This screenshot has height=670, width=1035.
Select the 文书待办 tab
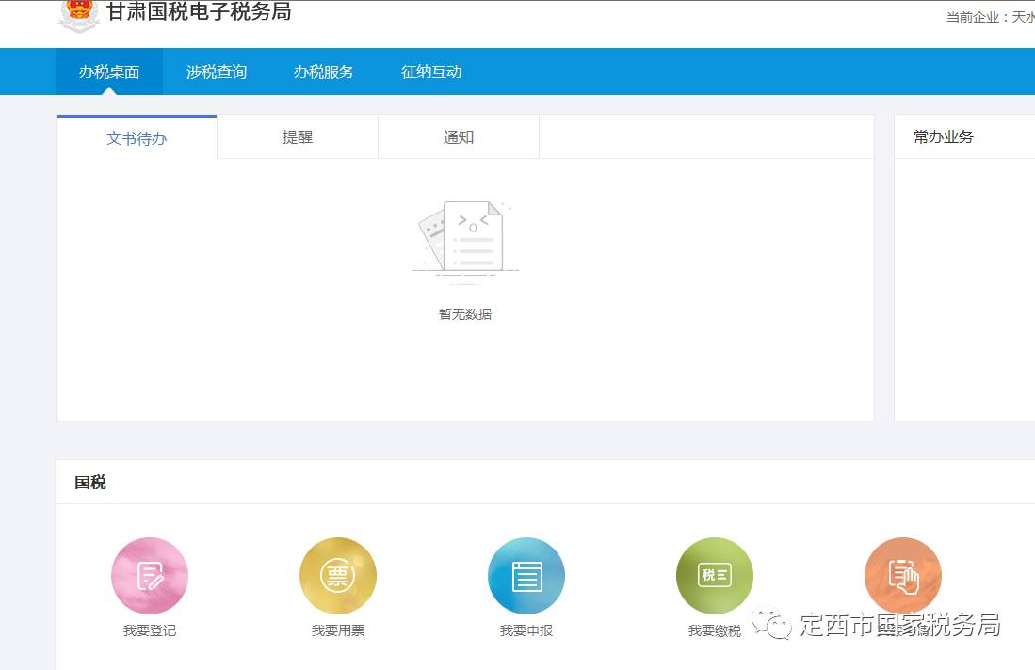pos(136,136)
